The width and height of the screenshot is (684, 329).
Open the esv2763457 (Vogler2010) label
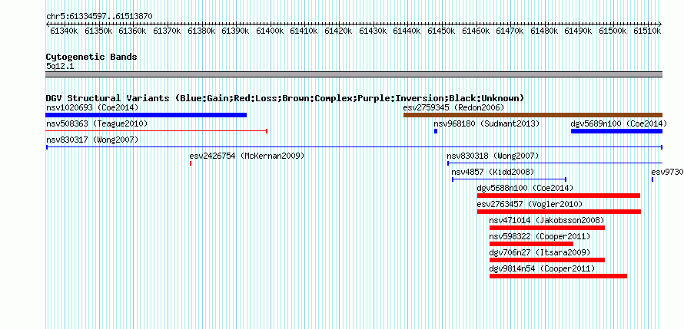[530, 205]
